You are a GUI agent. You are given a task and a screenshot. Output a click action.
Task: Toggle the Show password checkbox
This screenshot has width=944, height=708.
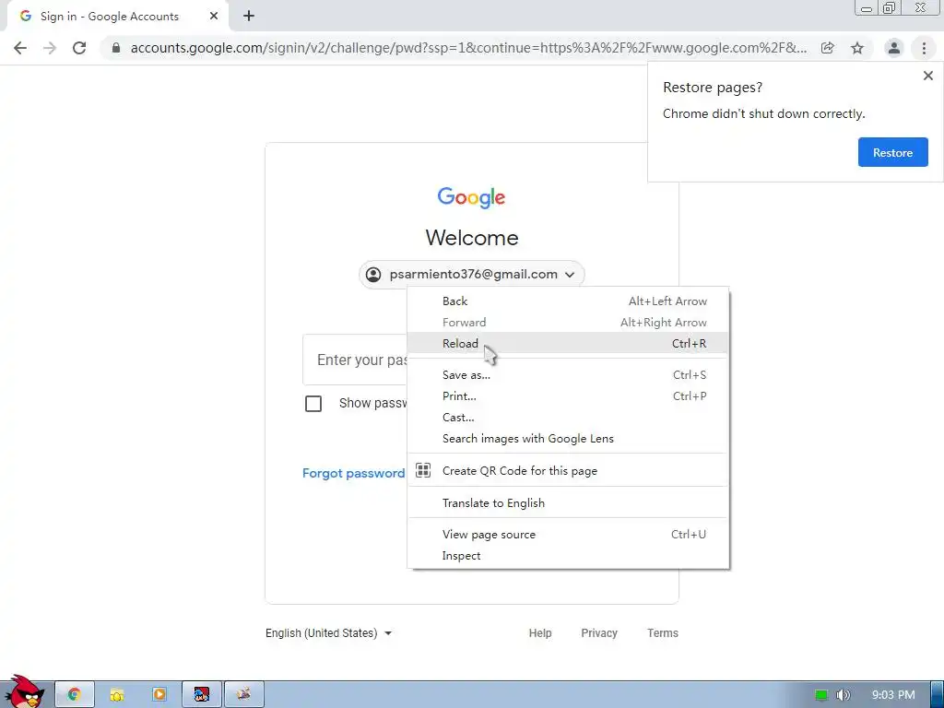click(313, 404)
